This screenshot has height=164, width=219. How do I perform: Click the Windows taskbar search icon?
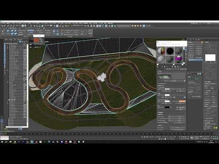pyautogui.click(x=6, y=142)
